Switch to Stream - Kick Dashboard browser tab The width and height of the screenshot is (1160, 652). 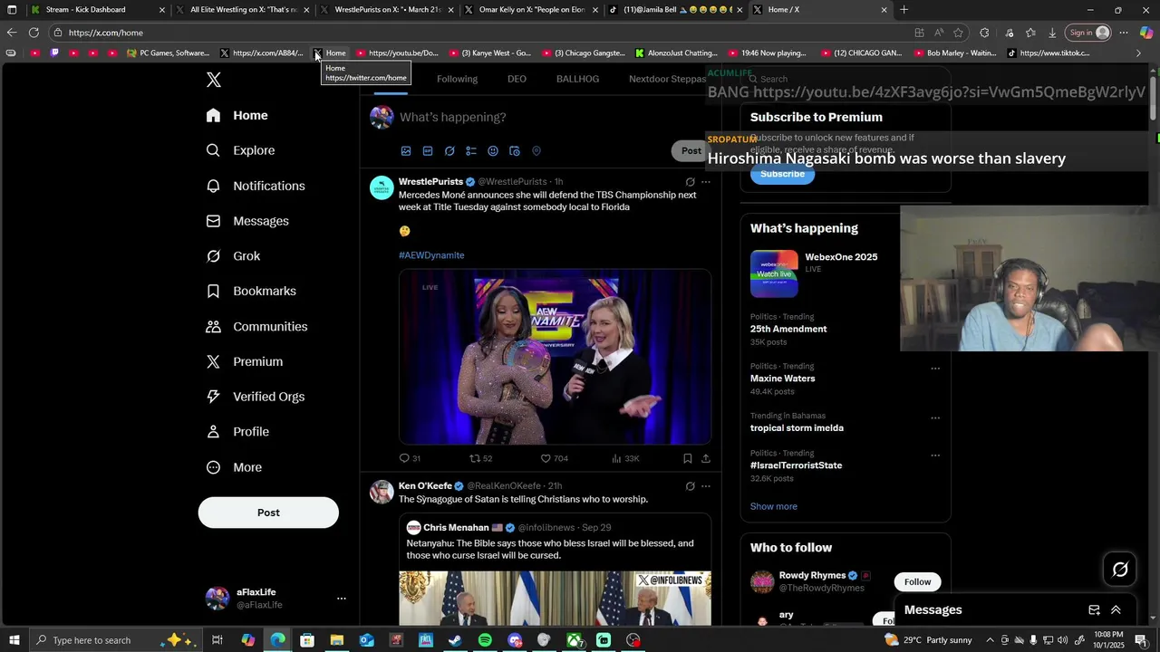pos(98,10)
